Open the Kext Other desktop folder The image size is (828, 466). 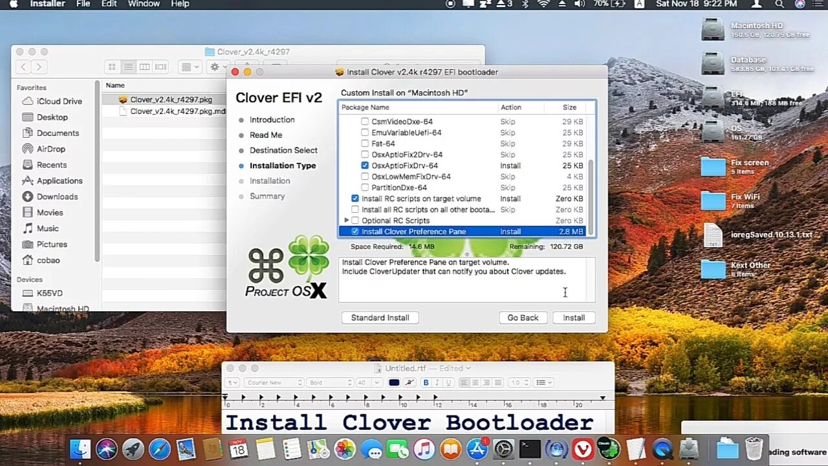[713, 269]
